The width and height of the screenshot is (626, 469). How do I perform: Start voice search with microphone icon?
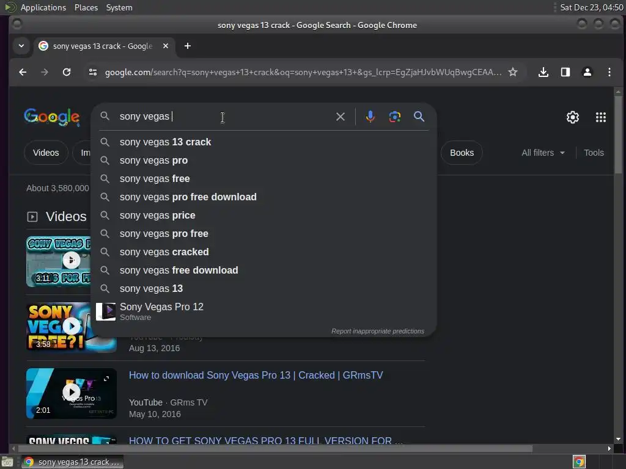point(370,117)
